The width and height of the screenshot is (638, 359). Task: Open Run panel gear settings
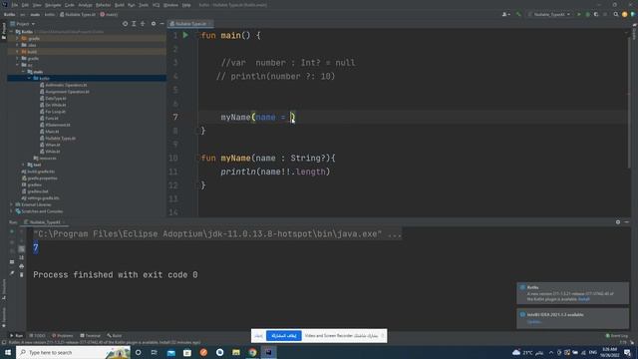[x=618, y=221]
